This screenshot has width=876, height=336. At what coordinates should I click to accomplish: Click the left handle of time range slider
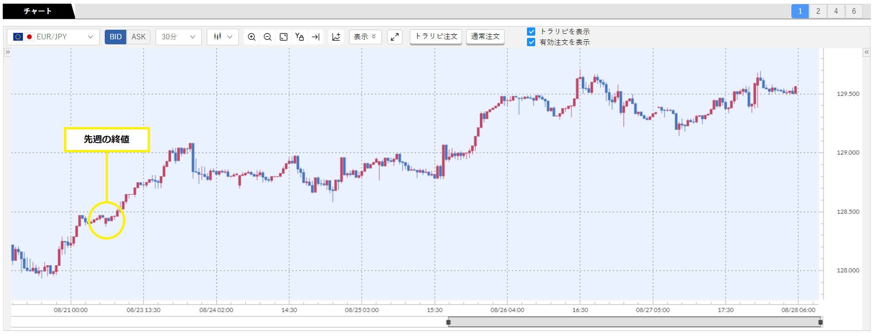449,322
